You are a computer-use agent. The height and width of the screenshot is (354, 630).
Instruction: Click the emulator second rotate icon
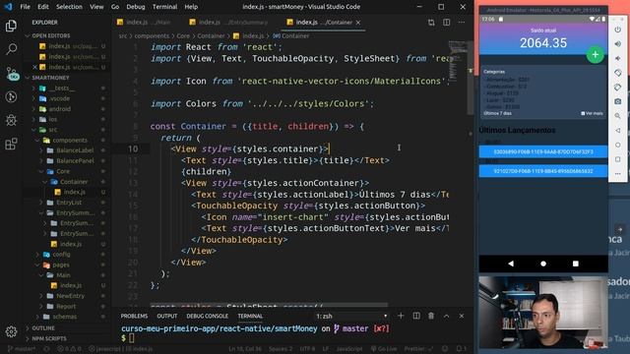point(618,88)
